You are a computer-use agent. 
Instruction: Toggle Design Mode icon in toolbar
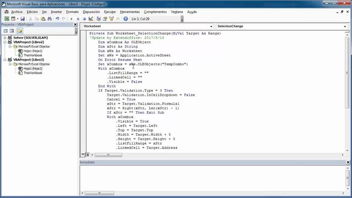click(x=91, y=19)
